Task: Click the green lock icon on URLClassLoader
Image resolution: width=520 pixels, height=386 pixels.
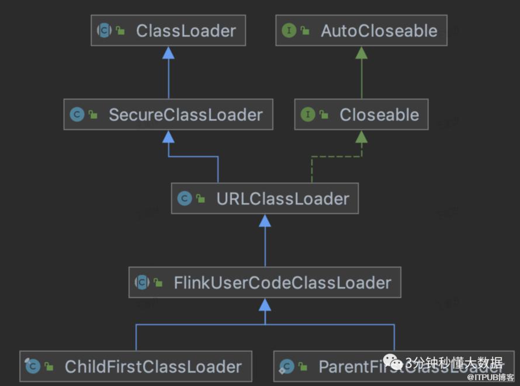Action: point(200,199)
